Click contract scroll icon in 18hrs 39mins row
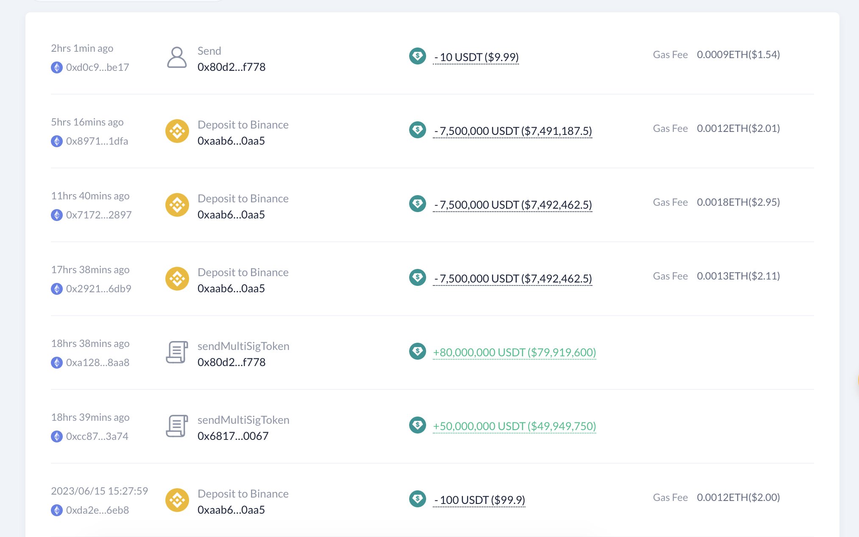859x537 pixels. tap(177, 426)
